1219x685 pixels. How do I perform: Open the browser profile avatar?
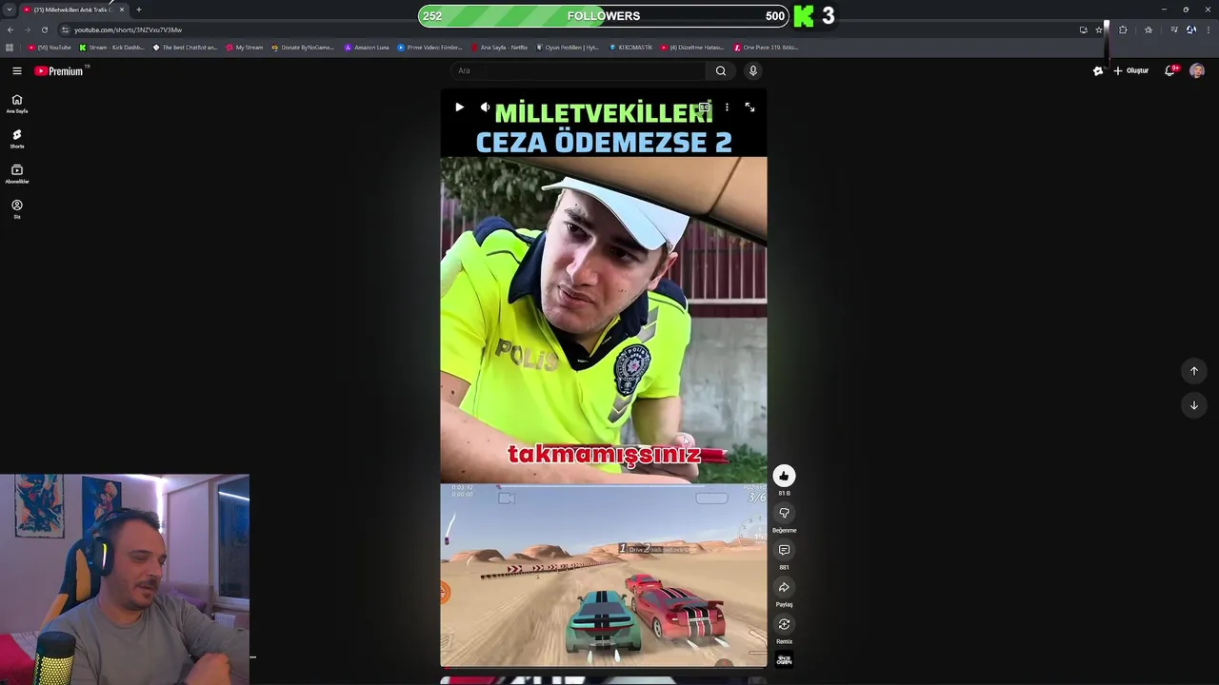coord(1190,29)
